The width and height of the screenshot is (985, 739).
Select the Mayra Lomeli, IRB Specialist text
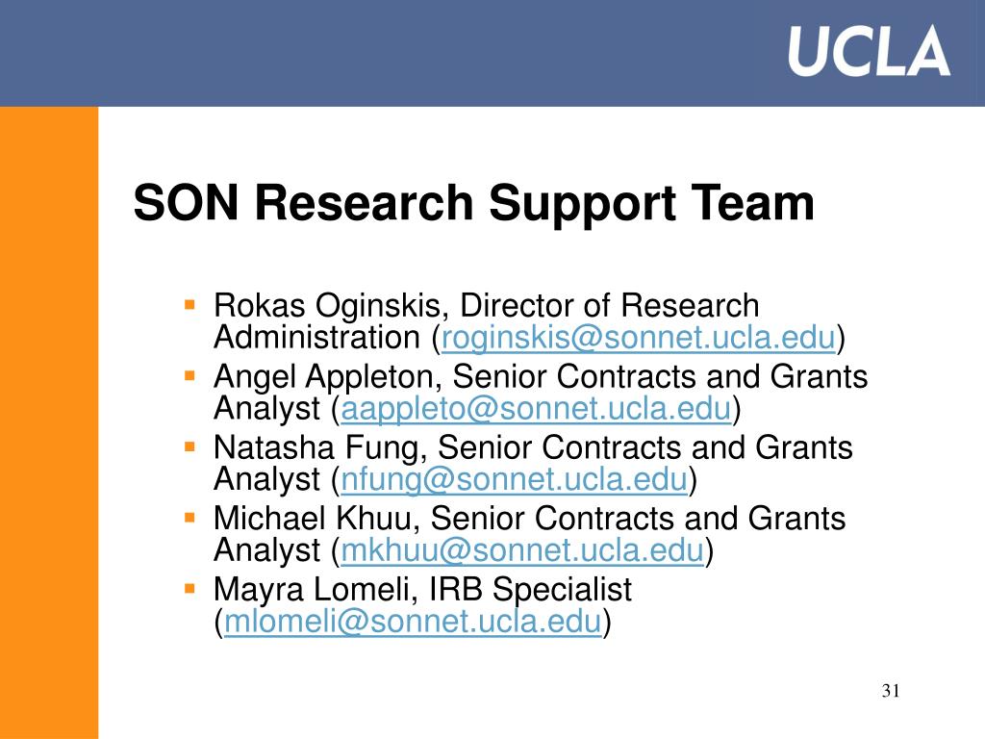(423, 590)
